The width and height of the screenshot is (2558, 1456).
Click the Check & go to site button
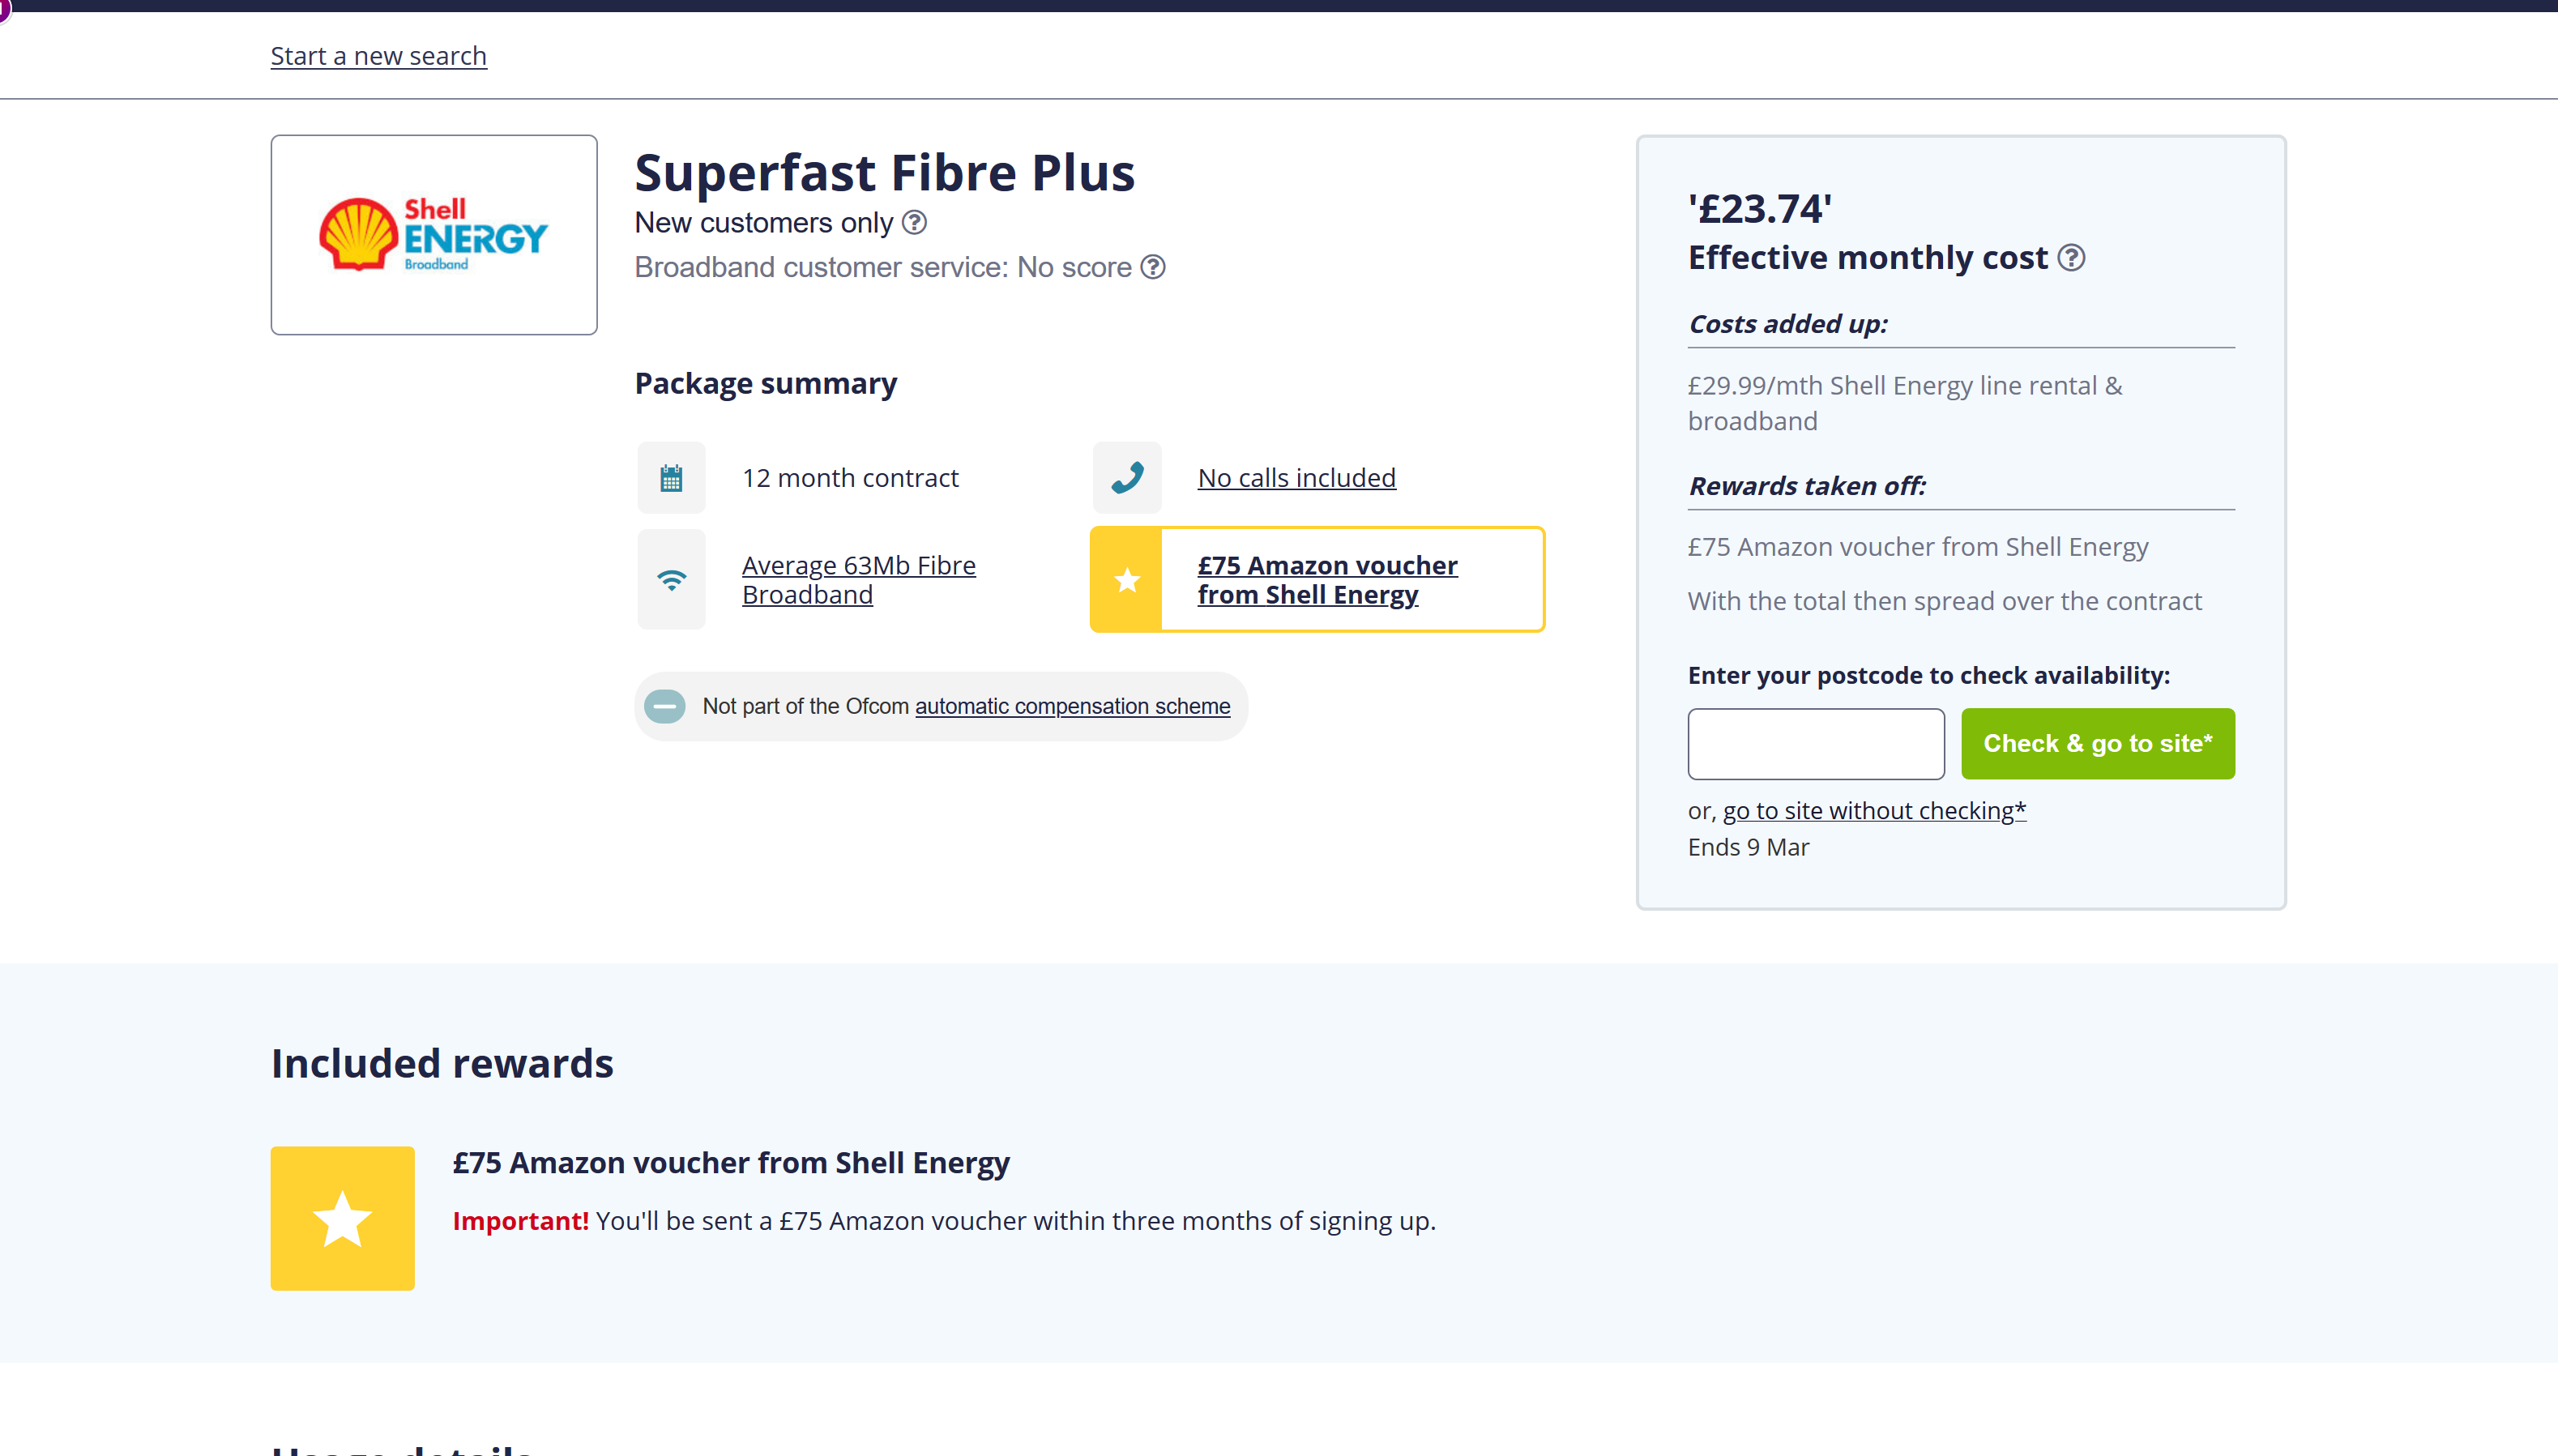tap(2098, 744)
